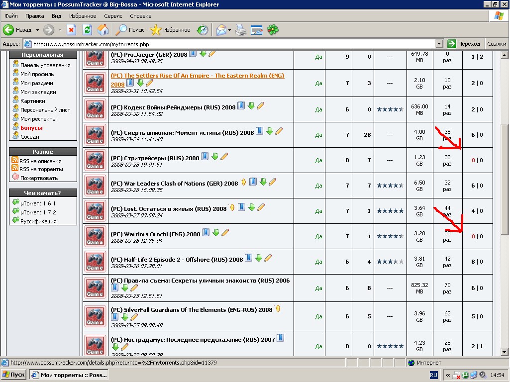Click the Home page icon

pyautogui.click(x=103, y=30)
